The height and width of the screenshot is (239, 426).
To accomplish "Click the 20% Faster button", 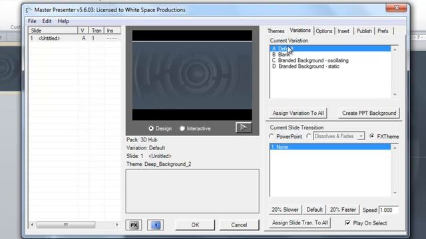I will click(x=343, y=210).
